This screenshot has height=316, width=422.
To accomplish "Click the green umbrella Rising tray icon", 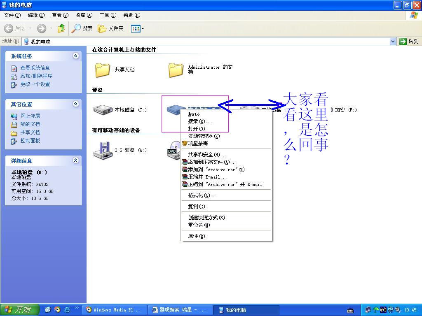I will (x=376, y=310).
